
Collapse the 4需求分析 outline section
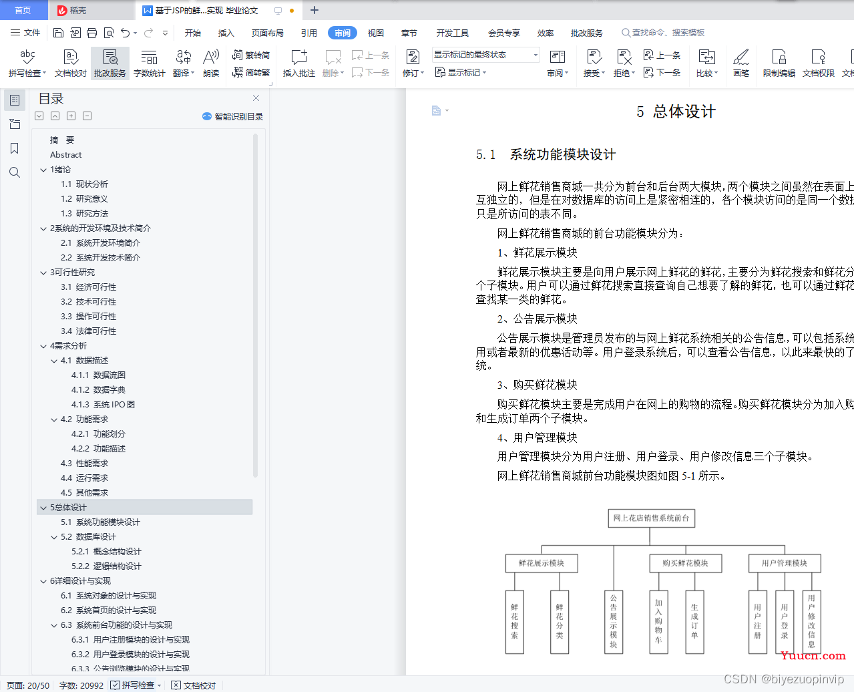[x=43, y=346]
